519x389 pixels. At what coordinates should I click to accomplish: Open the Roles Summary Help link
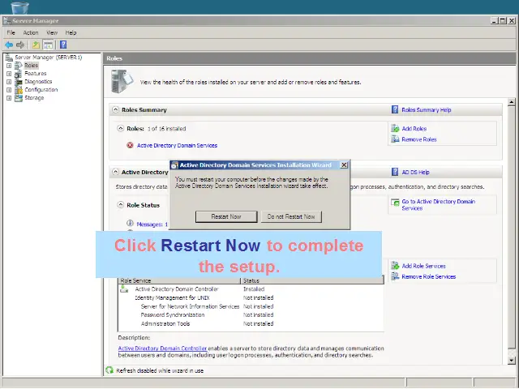pyautogui.click(x=427, y=110)
